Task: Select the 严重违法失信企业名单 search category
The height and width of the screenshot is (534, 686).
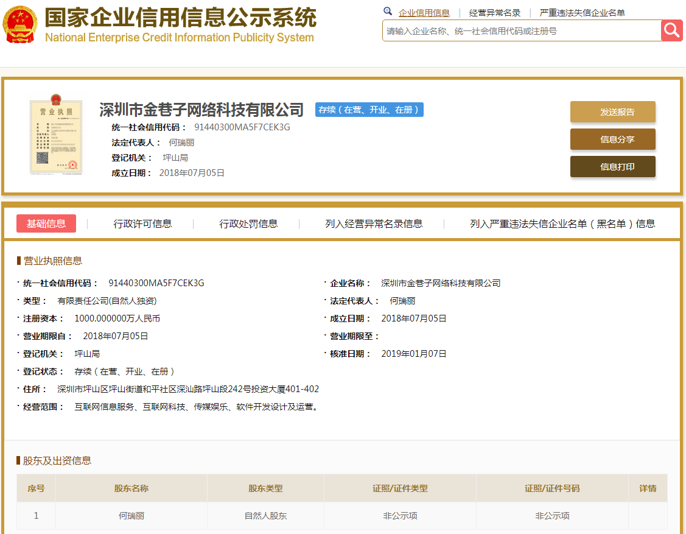Action: coord(582,13)
